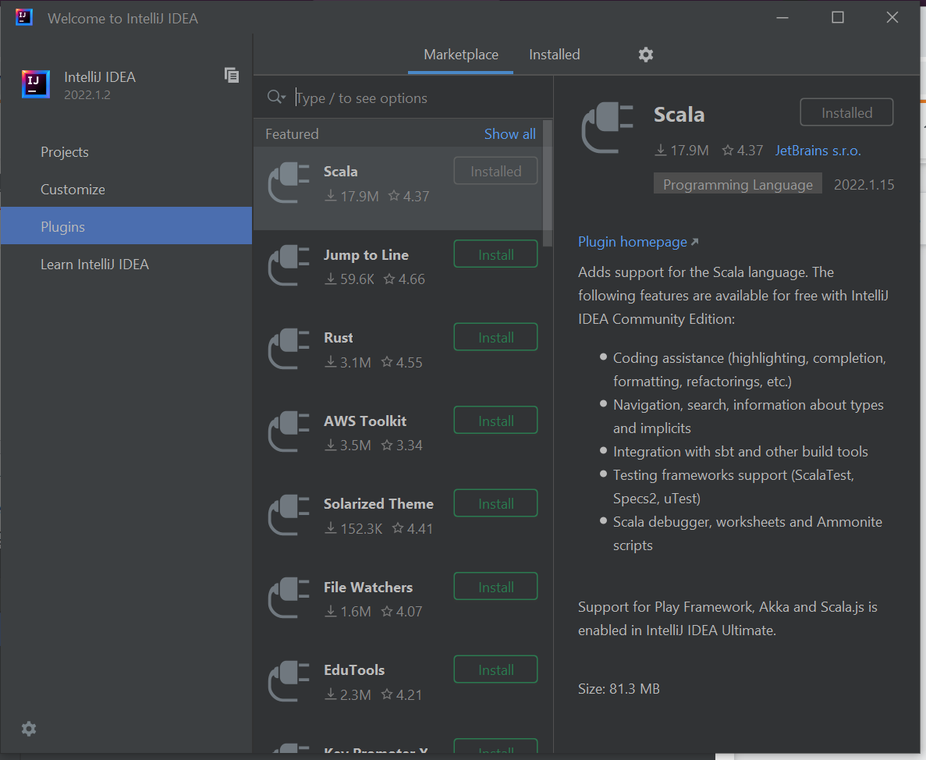926x760 pixels.
Task: Install the EduTools plugin
Action: [x=495, y=669]
